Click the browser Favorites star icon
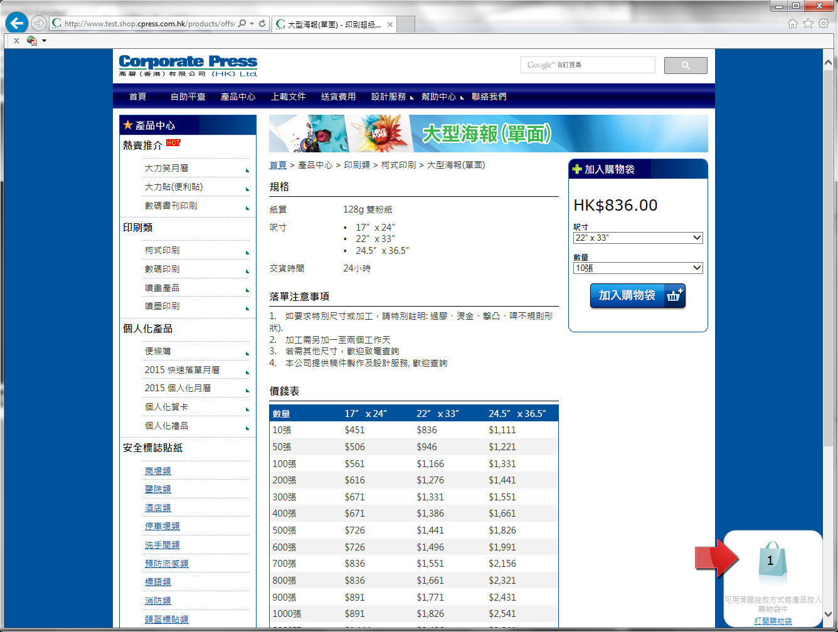This screenshot has width=838, height=632. pos(808,23)
